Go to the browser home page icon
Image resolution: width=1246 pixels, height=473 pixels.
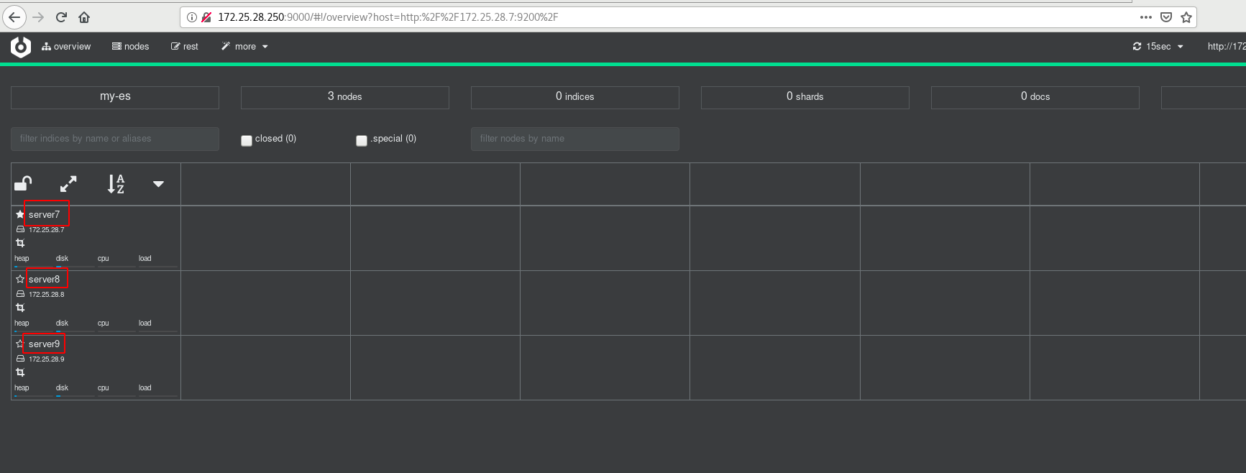(84, 17)
